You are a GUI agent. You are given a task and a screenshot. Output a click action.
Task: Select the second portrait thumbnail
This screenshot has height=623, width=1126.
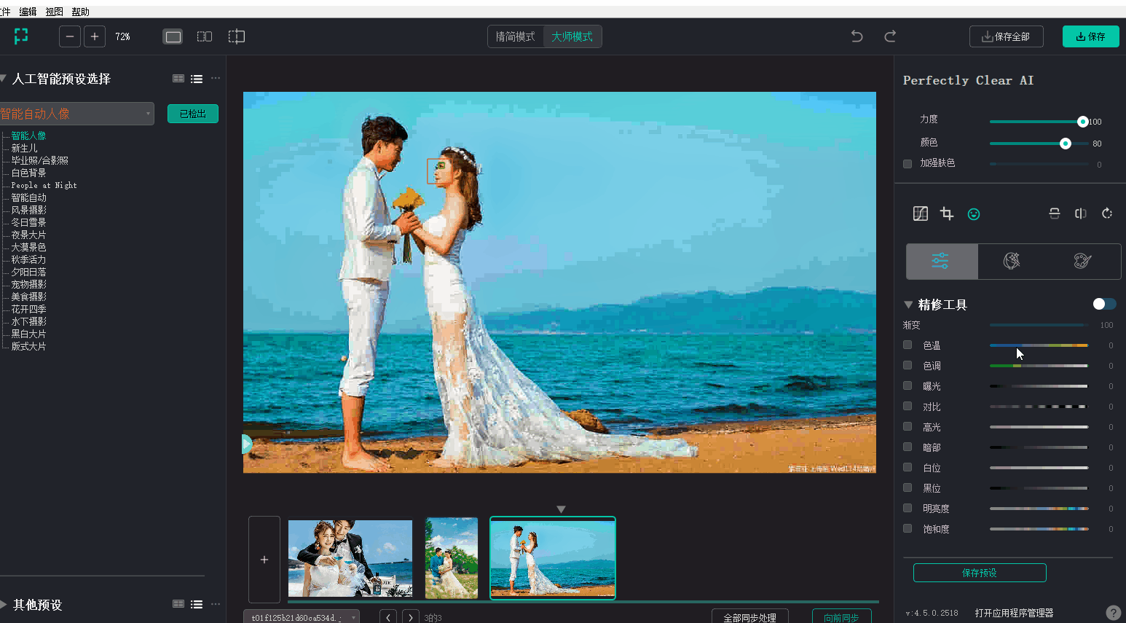[452, 558]
